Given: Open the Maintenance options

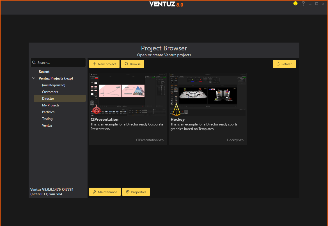Looking at the screenshot, I should pos(105,192).
